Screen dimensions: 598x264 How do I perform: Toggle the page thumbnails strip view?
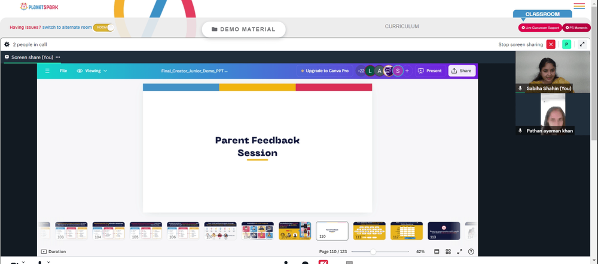pos(437,251)
